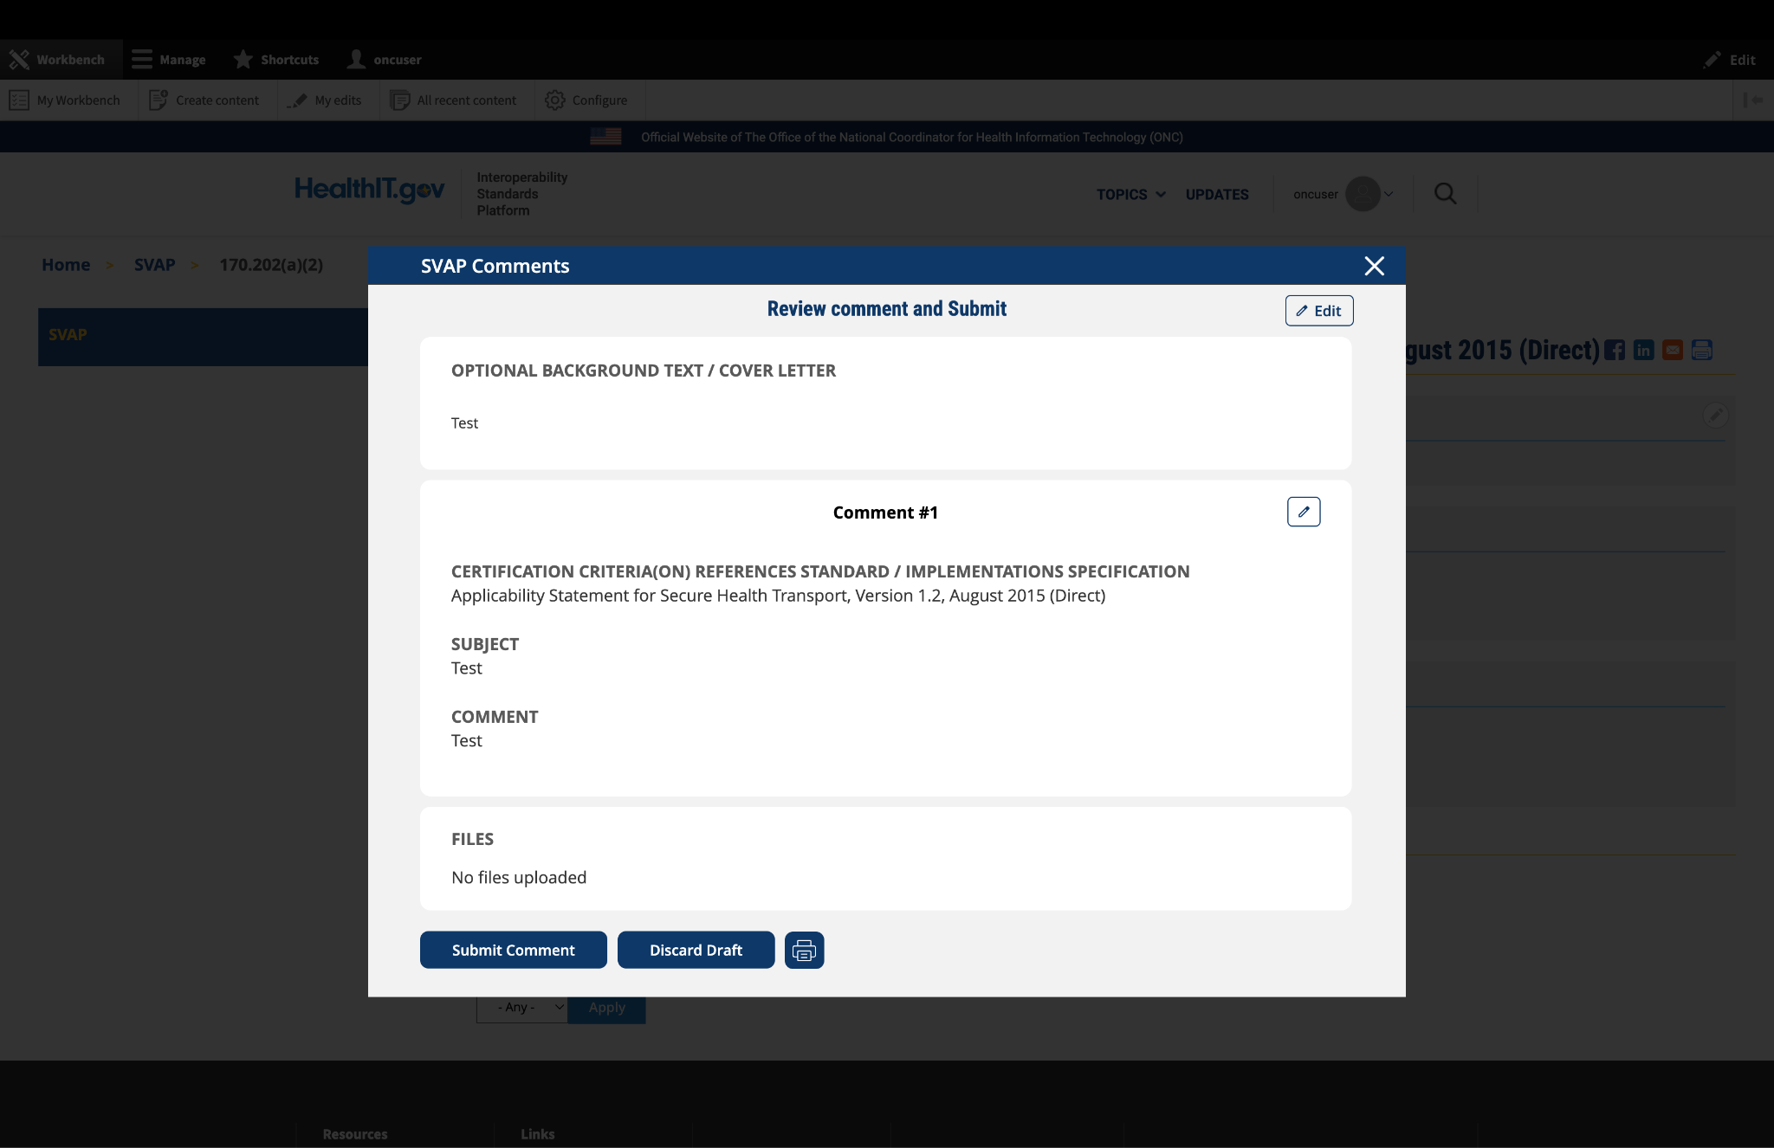This screenshot has height=1148, width=1774.
Task: Click Comment #1 pencil edit icon
Action: [x=1304, y=512]
